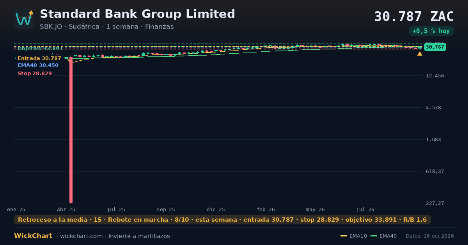Click the 4.578 axis value
The width and height of the screenshot is (468, 245).
(x=433, y=108)
